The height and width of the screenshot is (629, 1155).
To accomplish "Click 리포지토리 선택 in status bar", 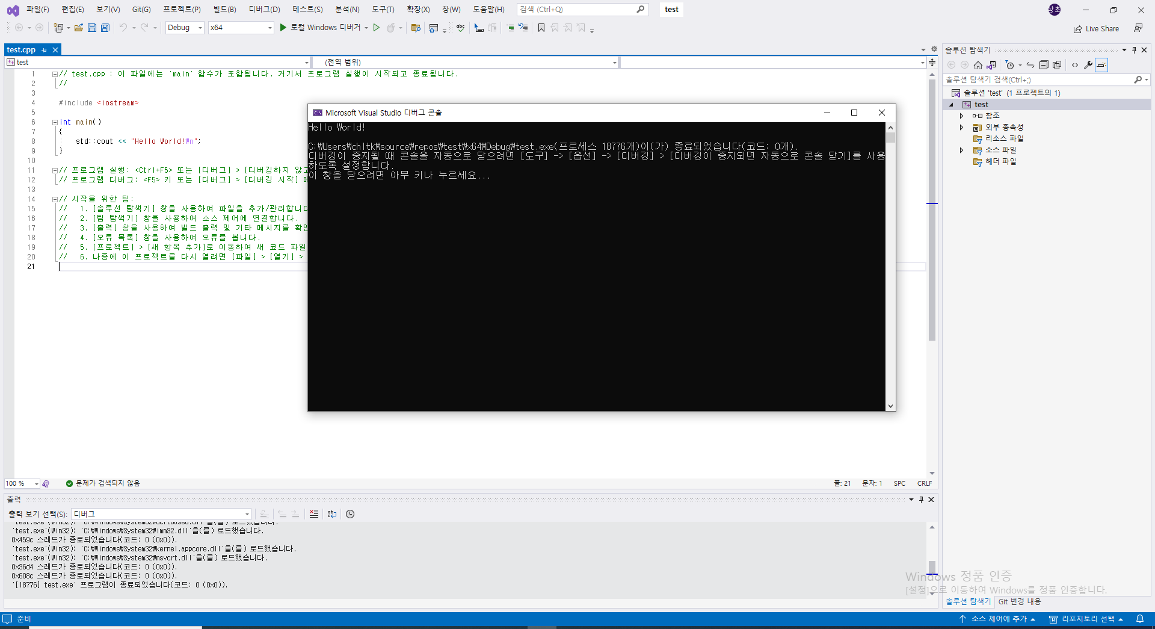I will pyautogui.click(x=1086, y=619).
